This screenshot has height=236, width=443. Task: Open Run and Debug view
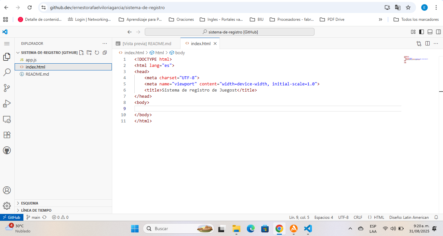tap(7, 104)
